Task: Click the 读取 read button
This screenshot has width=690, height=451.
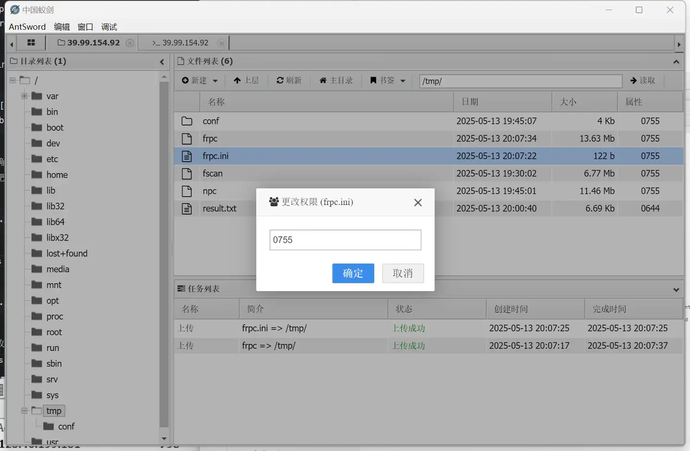Action: coord(643,80)
